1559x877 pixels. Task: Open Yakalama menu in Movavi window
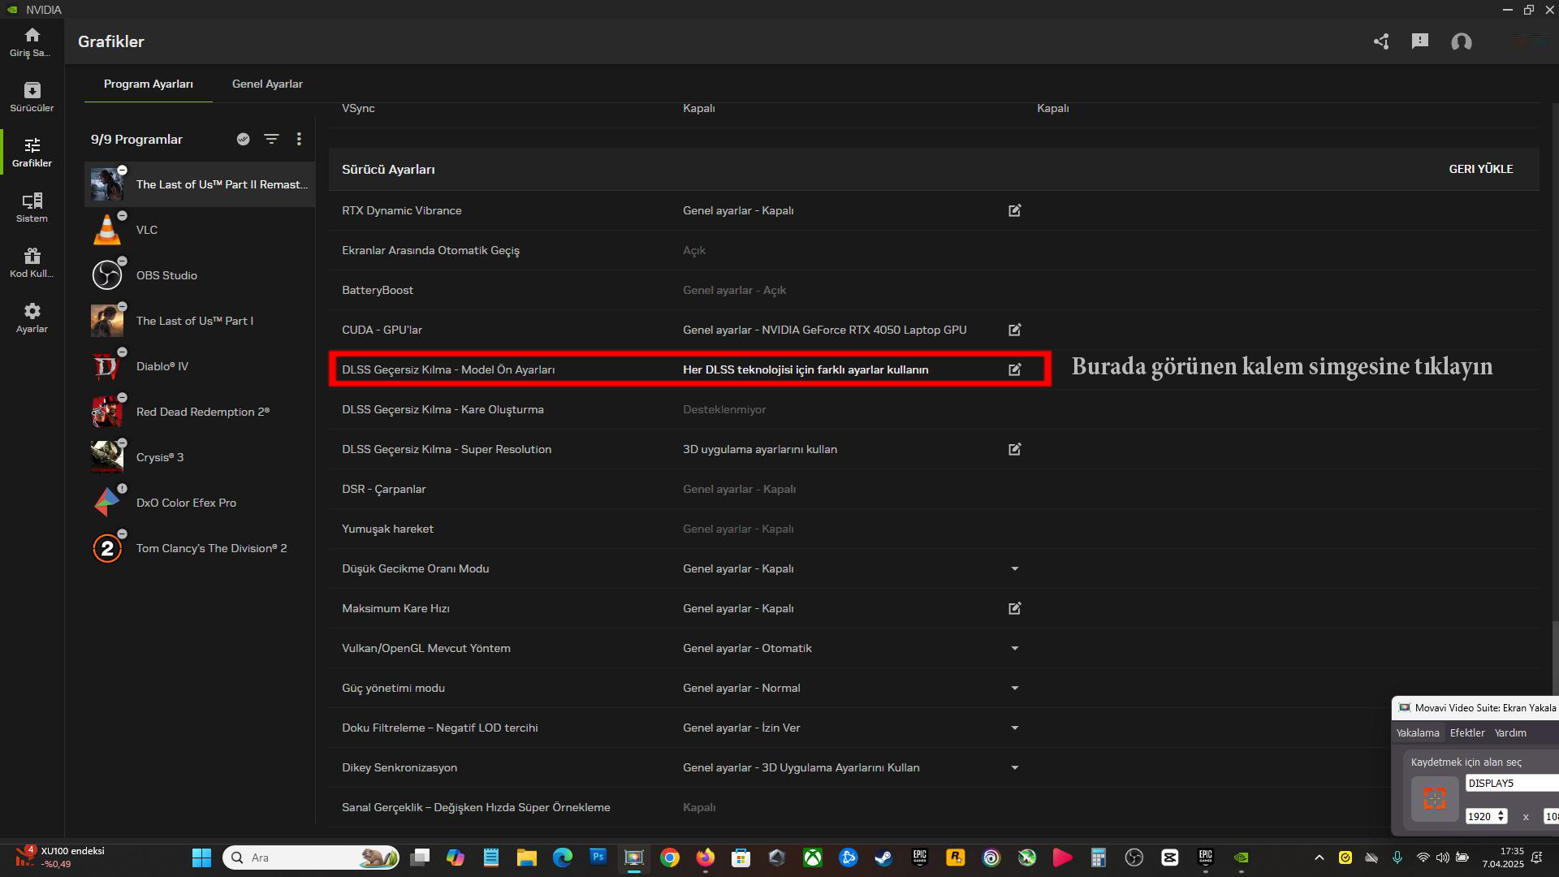pos(1418,732)
